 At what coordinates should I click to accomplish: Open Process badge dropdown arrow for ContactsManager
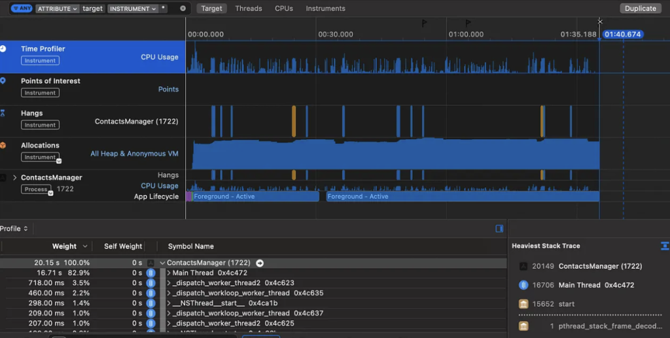[x=50, y=194]
